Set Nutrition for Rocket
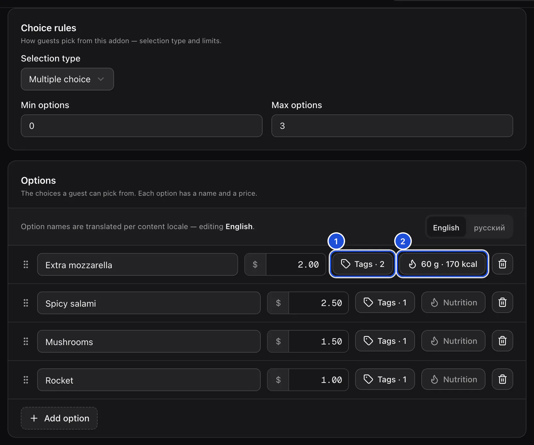The height and width of the screenshot is (445, 534). coord(453,379)
